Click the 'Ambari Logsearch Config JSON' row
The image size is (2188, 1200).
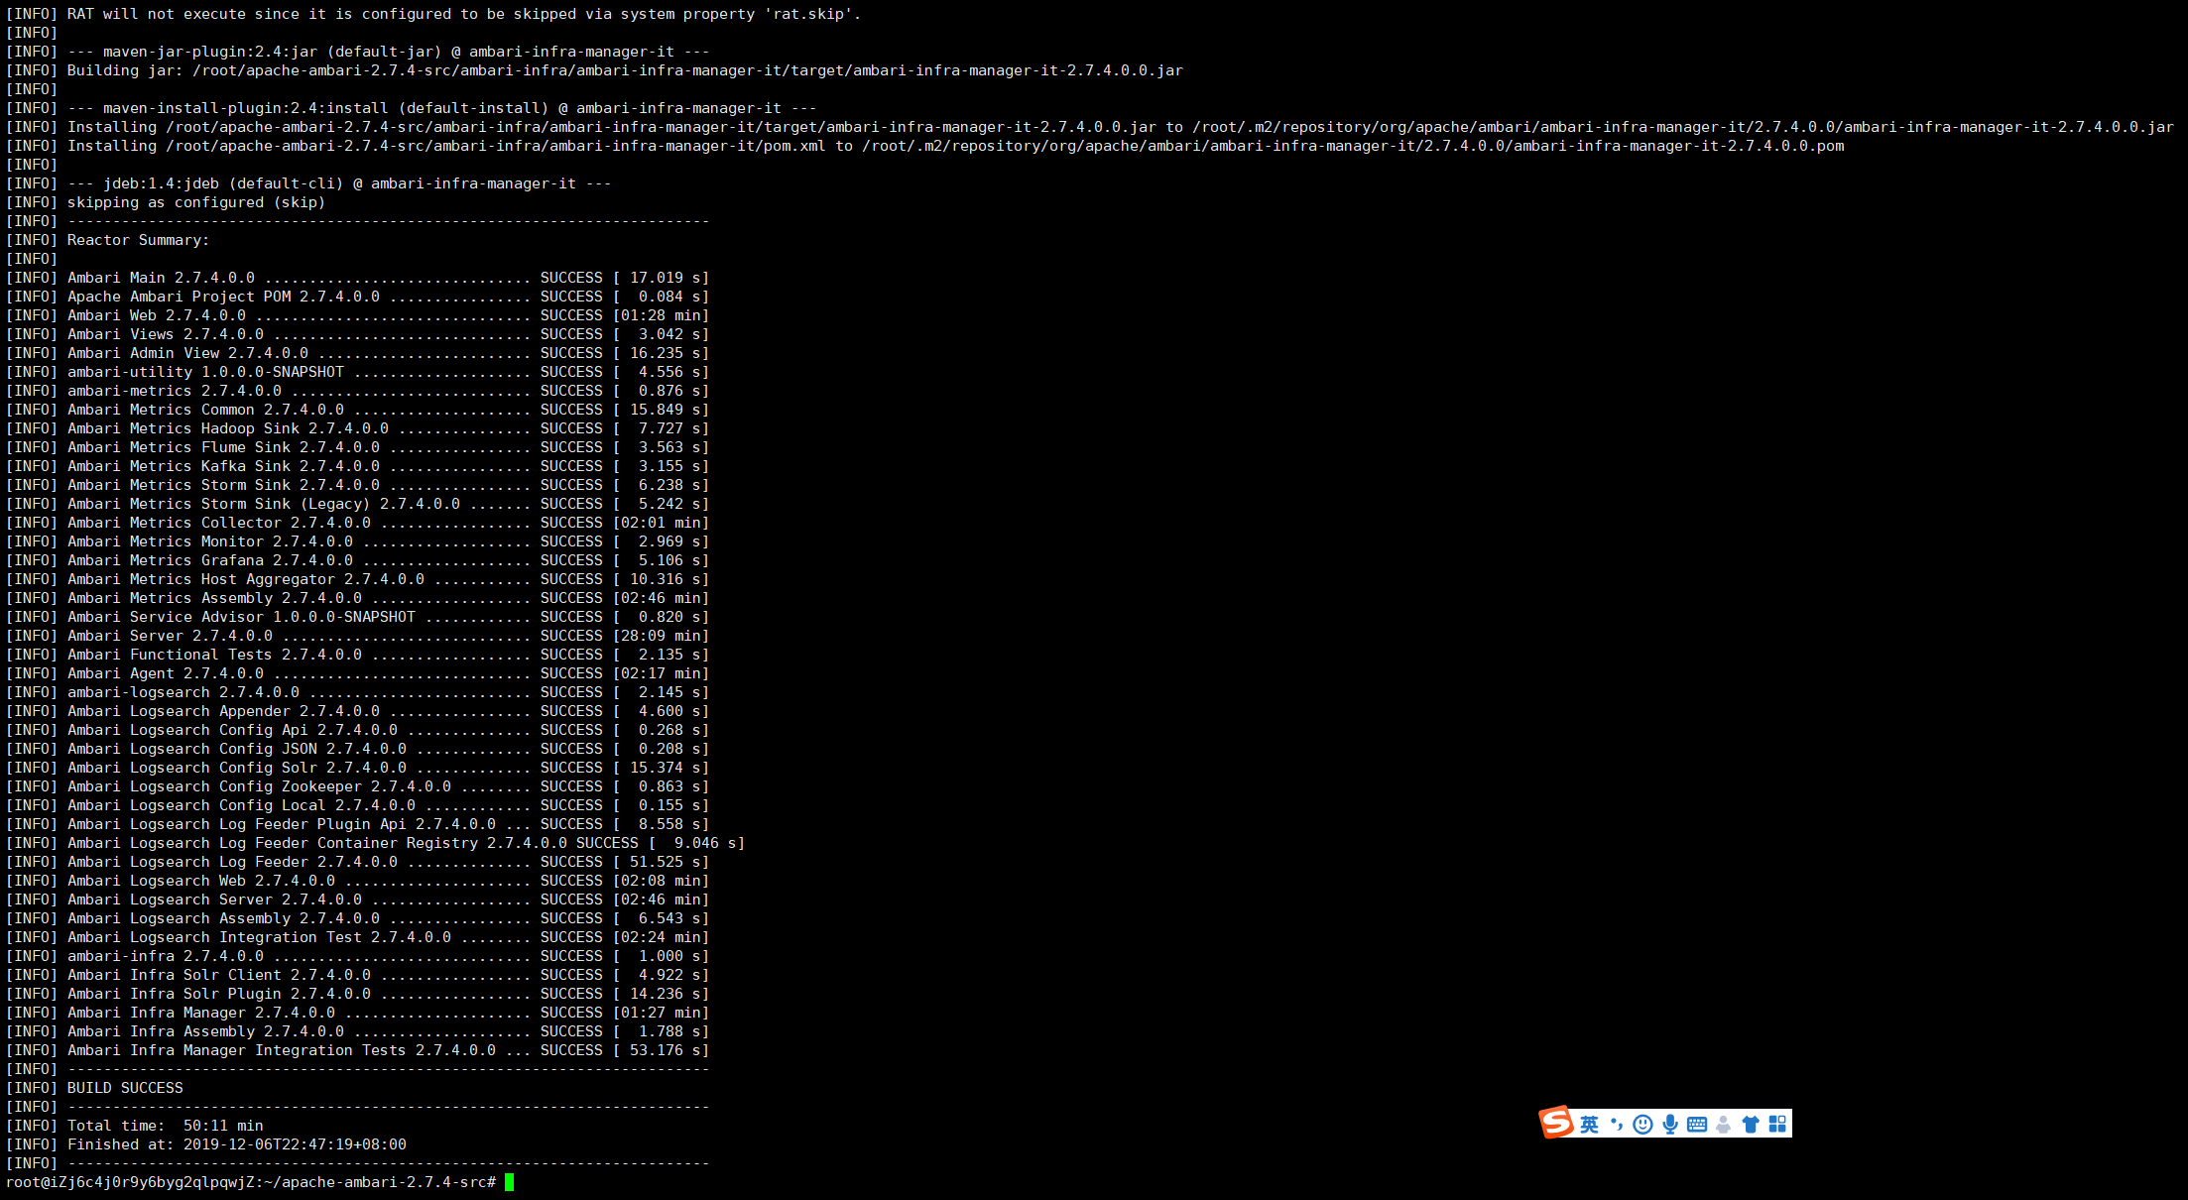(357, 749)
